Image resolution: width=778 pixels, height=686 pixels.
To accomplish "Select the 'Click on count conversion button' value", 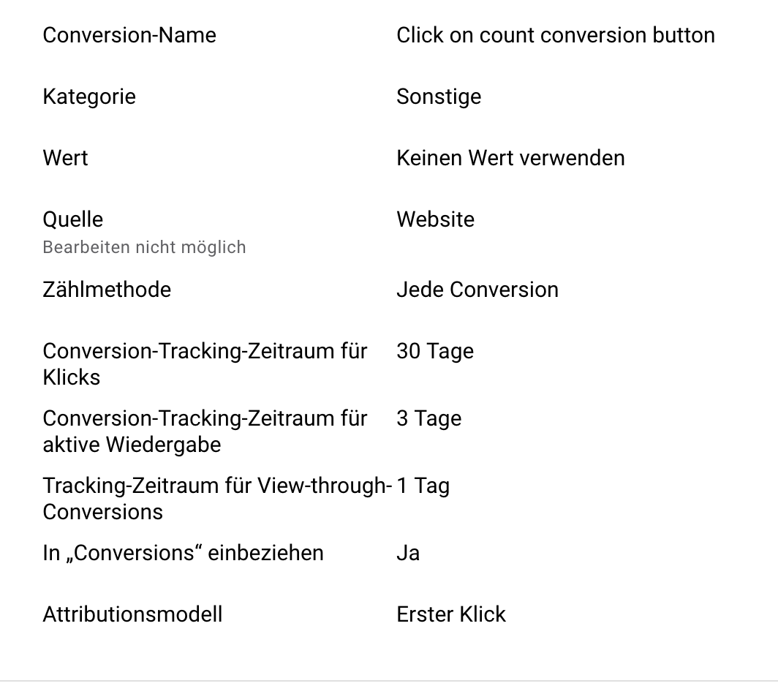I will click(x=556, y=35).
